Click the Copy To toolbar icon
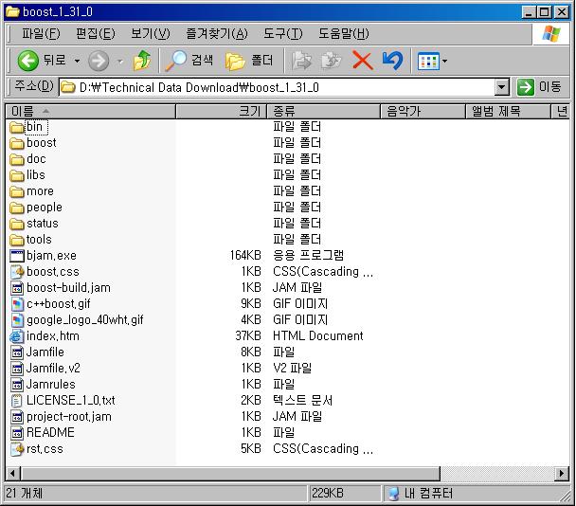Viewport: 576px width, 506px height. point(331,61)
